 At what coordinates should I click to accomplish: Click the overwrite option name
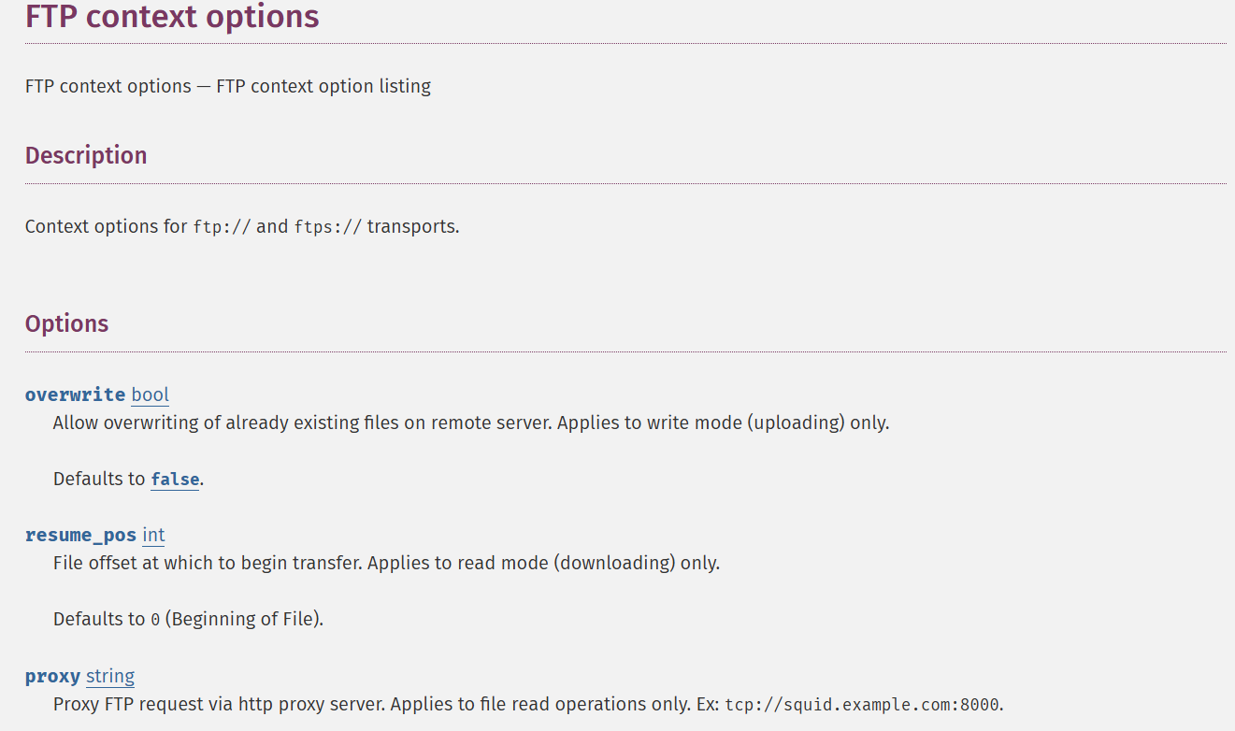(75, 394)
